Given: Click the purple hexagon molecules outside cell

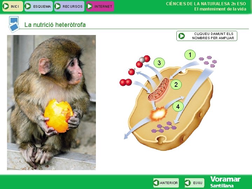Looking at the screenshot, I should click(208, 62).
